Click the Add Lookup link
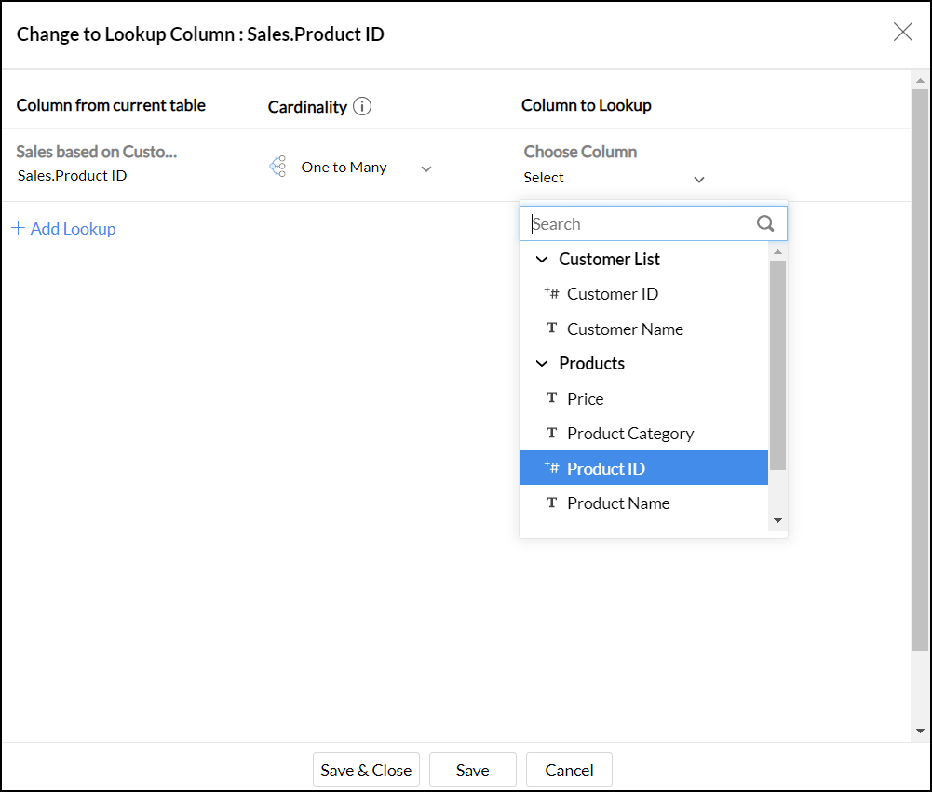932x792 pixels. coord(71,228)
